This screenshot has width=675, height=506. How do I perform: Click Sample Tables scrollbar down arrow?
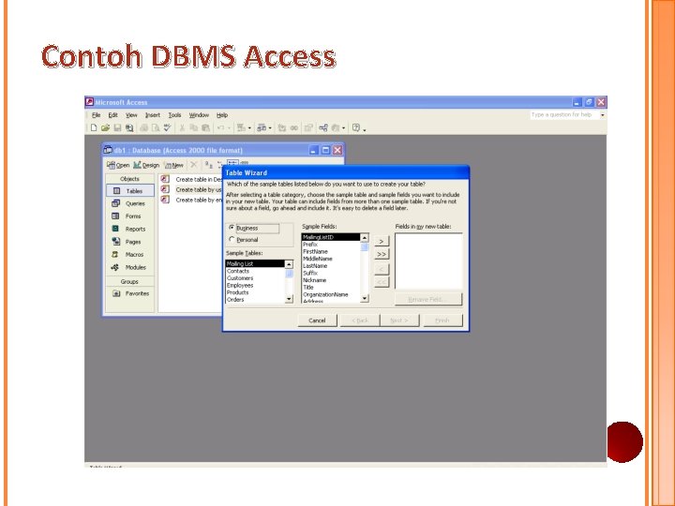[289, 299]
